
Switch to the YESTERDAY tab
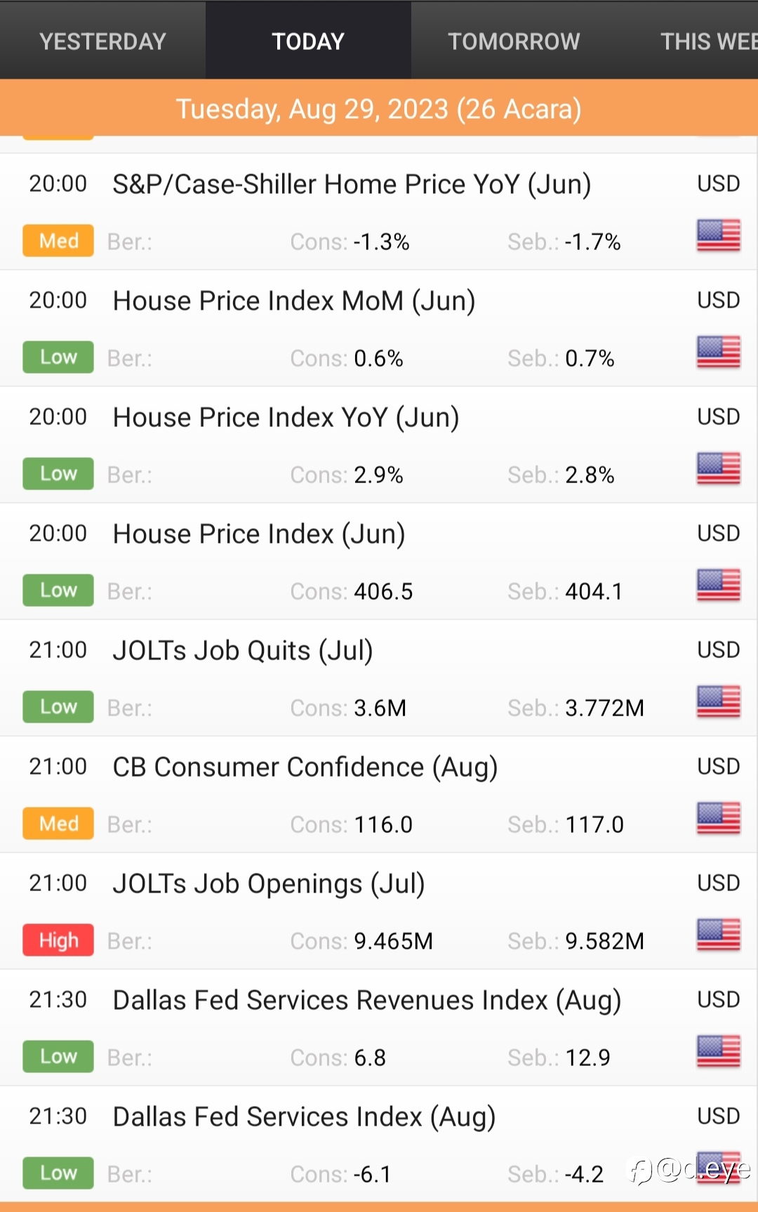pyautogui.click(x=102, y=41)
